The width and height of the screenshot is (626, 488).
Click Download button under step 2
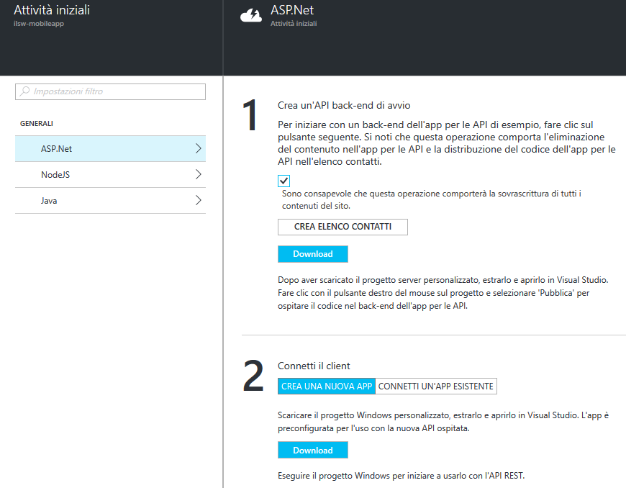pos(312,450)
